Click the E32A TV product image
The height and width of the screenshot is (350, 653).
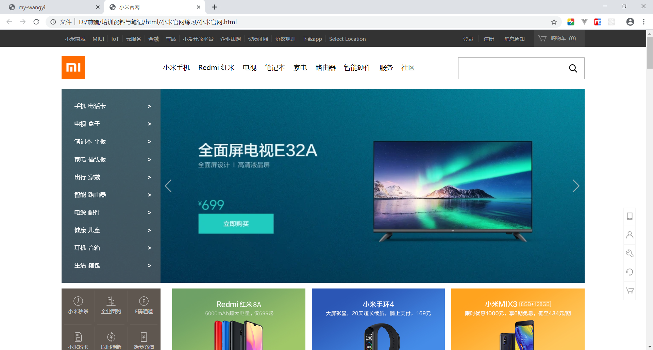(453, 191)
